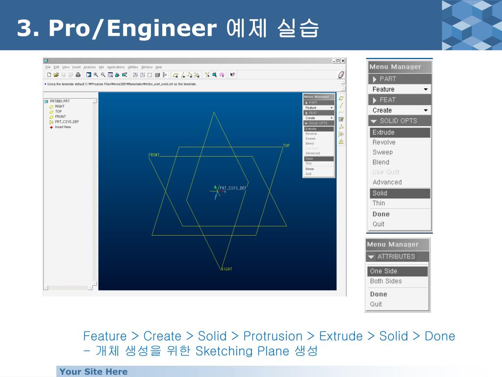Click the Datum Curve tool in right toolbar
This screenshot has height=377, width=502.
[x=341, y=112]
